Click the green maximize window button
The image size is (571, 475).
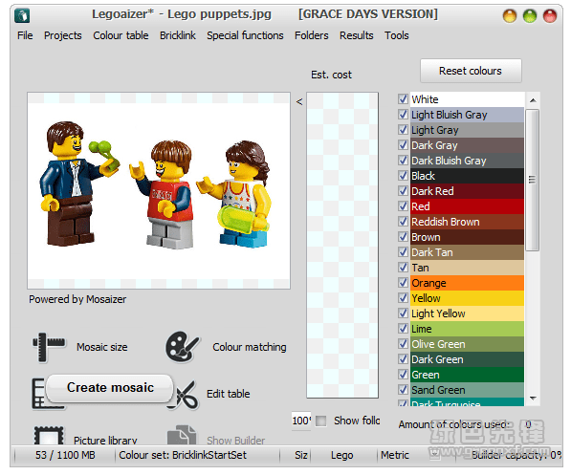(x=530, y=16)
